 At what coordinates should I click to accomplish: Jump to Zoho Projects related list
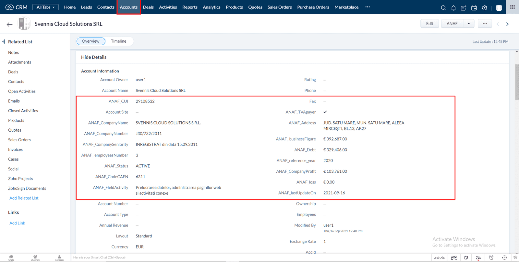pos(20,179)
